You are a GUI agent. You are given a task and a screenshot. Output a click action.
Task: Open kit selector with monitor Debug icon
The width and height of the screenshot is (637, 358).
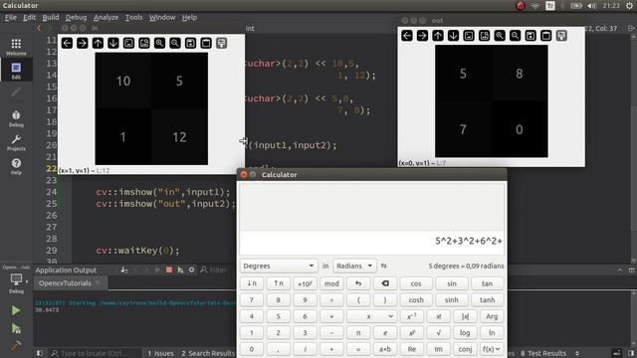tap(16, 282)
